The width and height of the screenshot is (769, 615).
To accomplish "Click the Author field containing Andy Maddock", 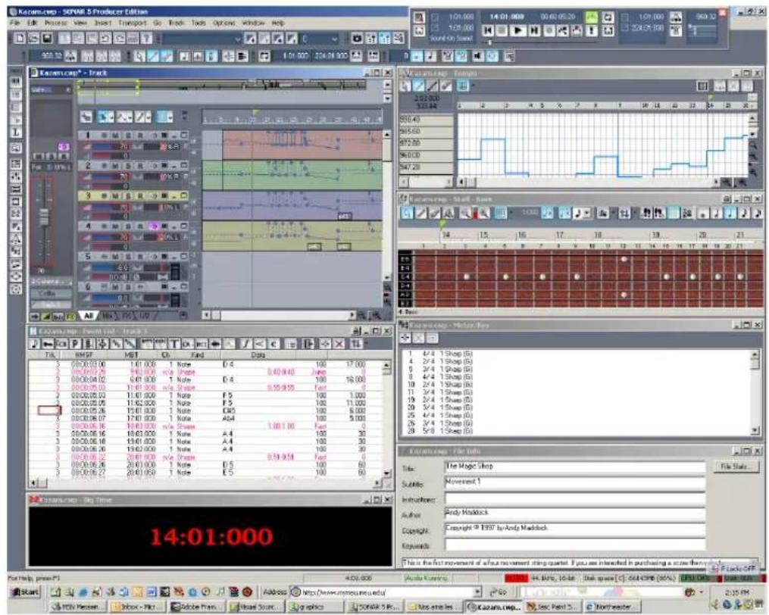I will click(x=575, y=514).
